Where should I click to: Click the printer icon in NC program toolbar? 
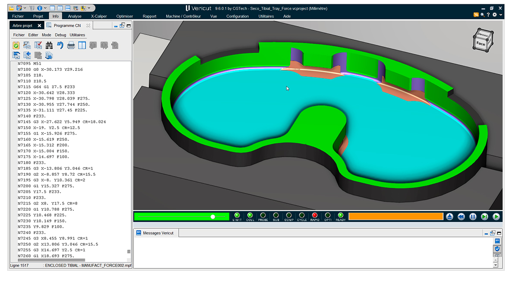pos(71,45)
